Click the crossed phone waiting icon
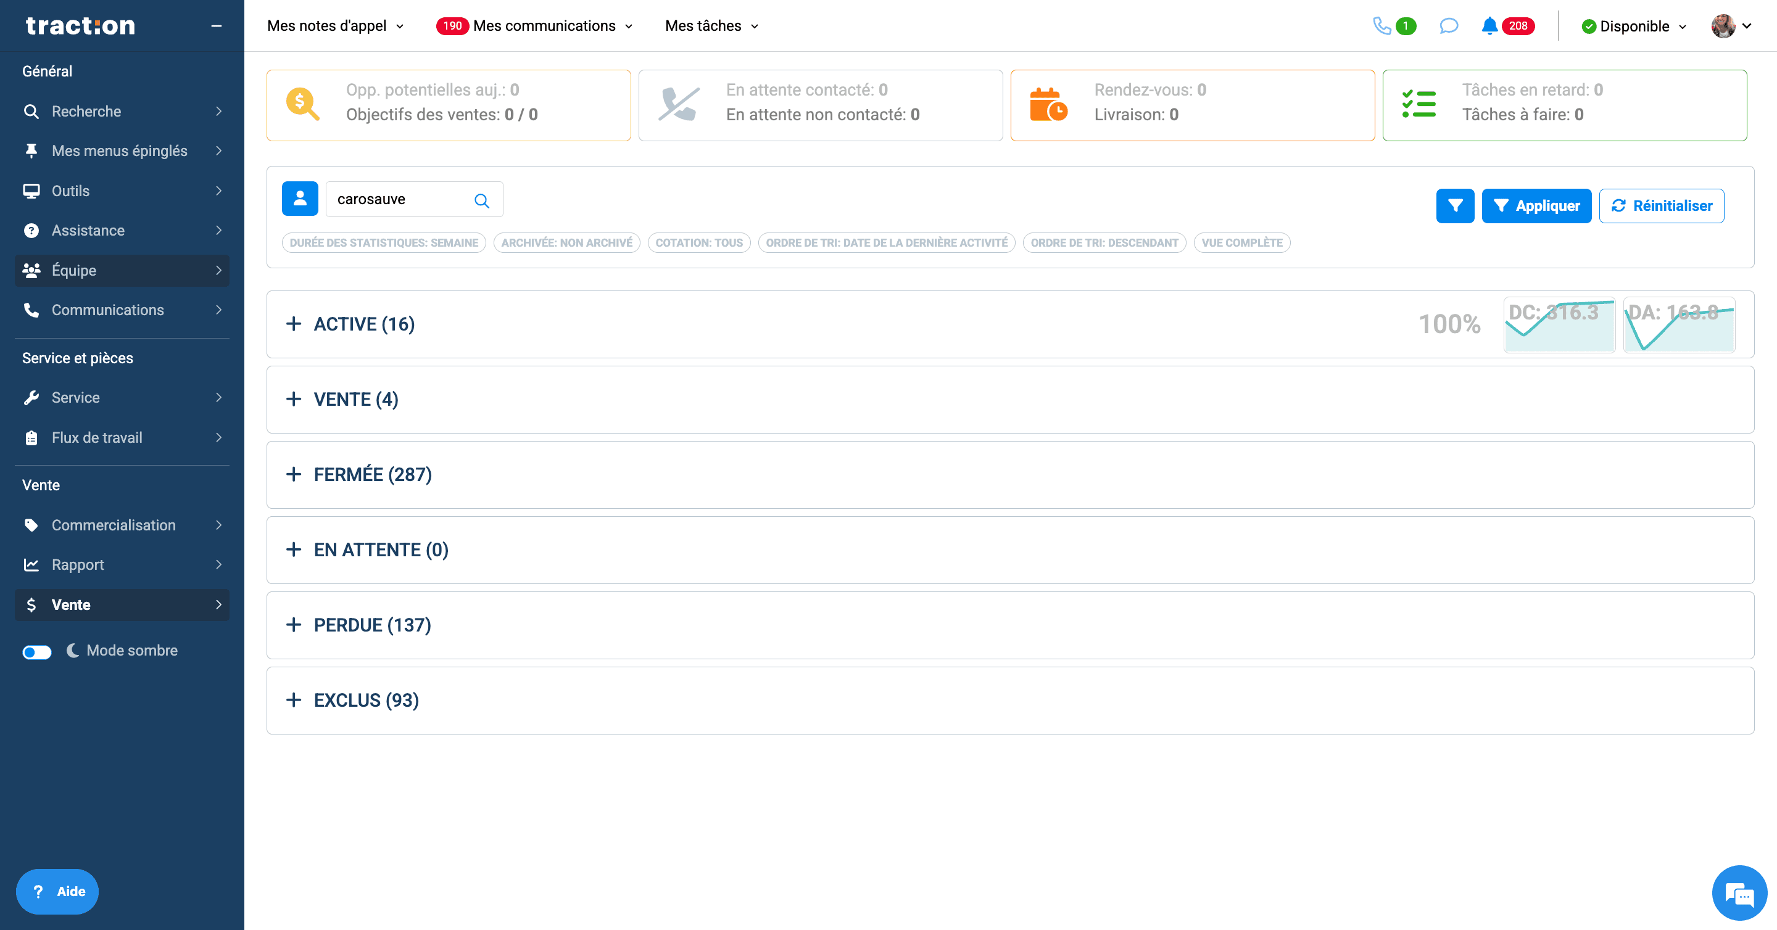Image resolution: width=1777 pixels, height=930 pixels. click(x=678, y=104)
